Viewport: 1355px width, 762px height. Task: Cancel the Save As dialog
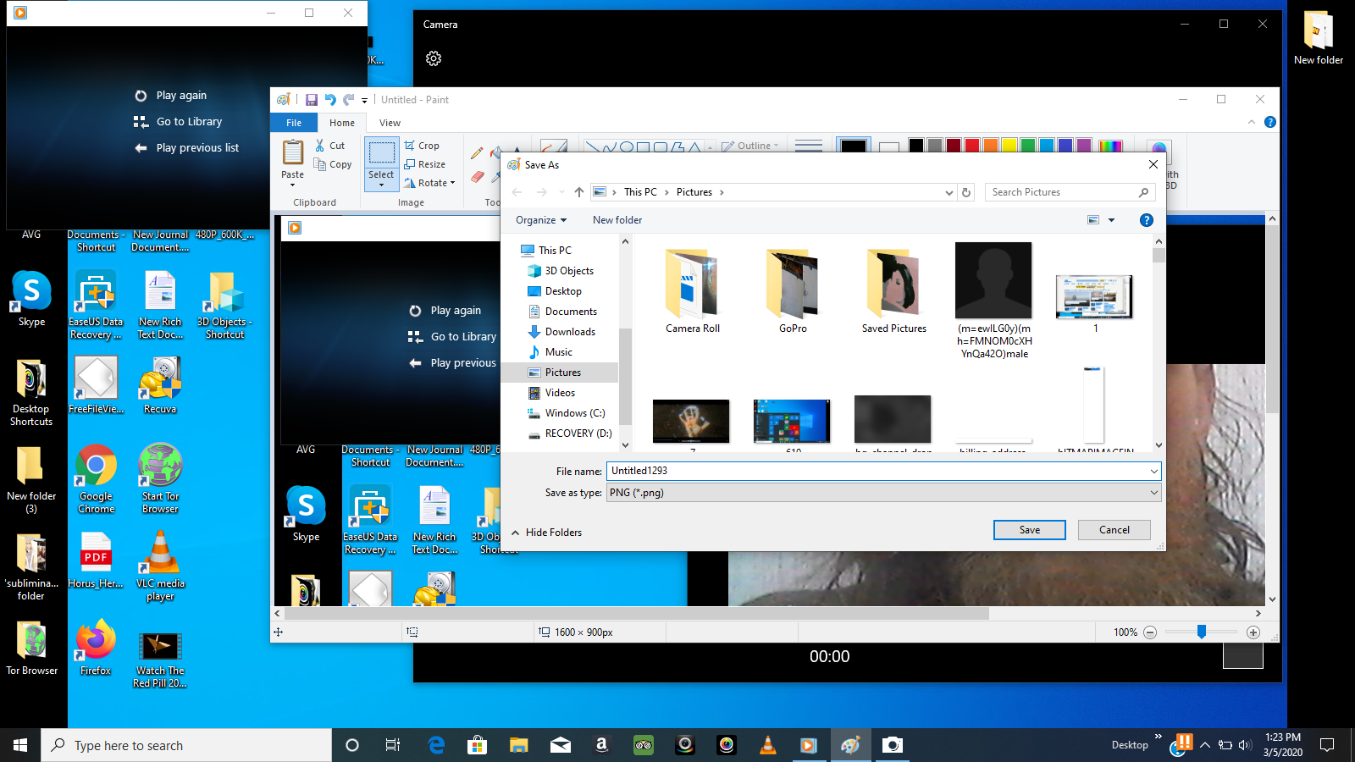point(1114,530)
